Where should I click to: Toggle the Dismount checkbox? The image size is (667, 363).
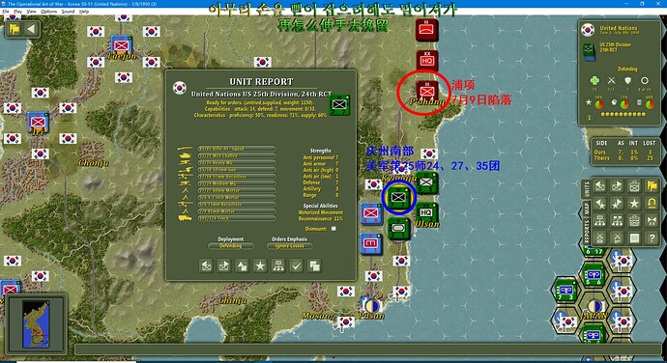click(x=333, y=229)
